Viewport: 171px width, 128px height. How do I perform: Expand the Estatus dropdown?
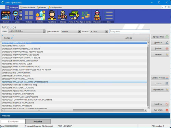(x=107, y=31)
